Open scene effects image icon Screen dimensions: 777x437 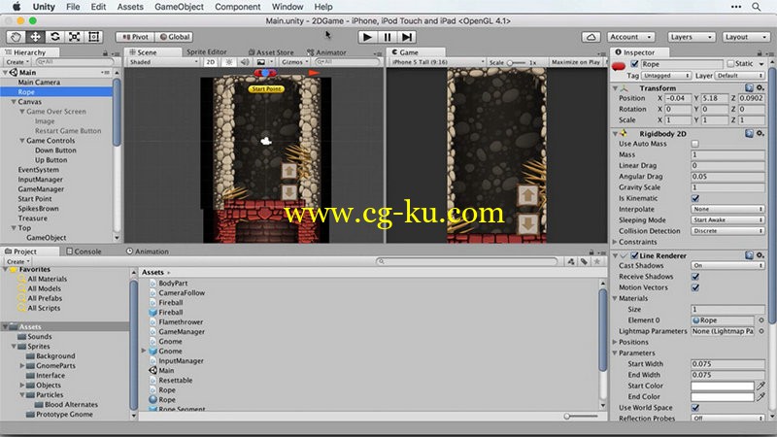click(261, 62)
